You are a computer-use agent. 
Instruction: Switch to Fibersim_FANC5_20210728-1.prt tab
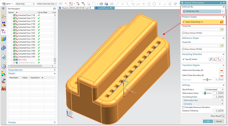click(75, 8)
